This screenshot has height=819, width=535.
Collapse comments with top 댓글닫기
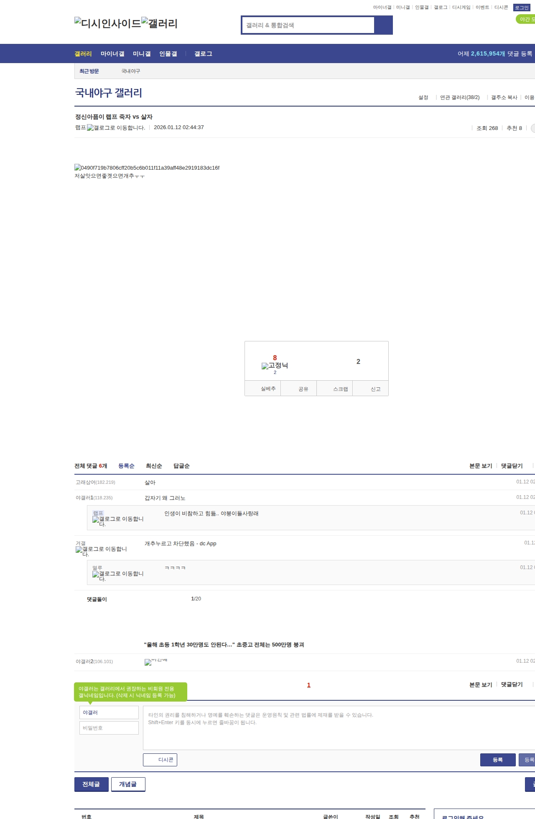point(512,466)
